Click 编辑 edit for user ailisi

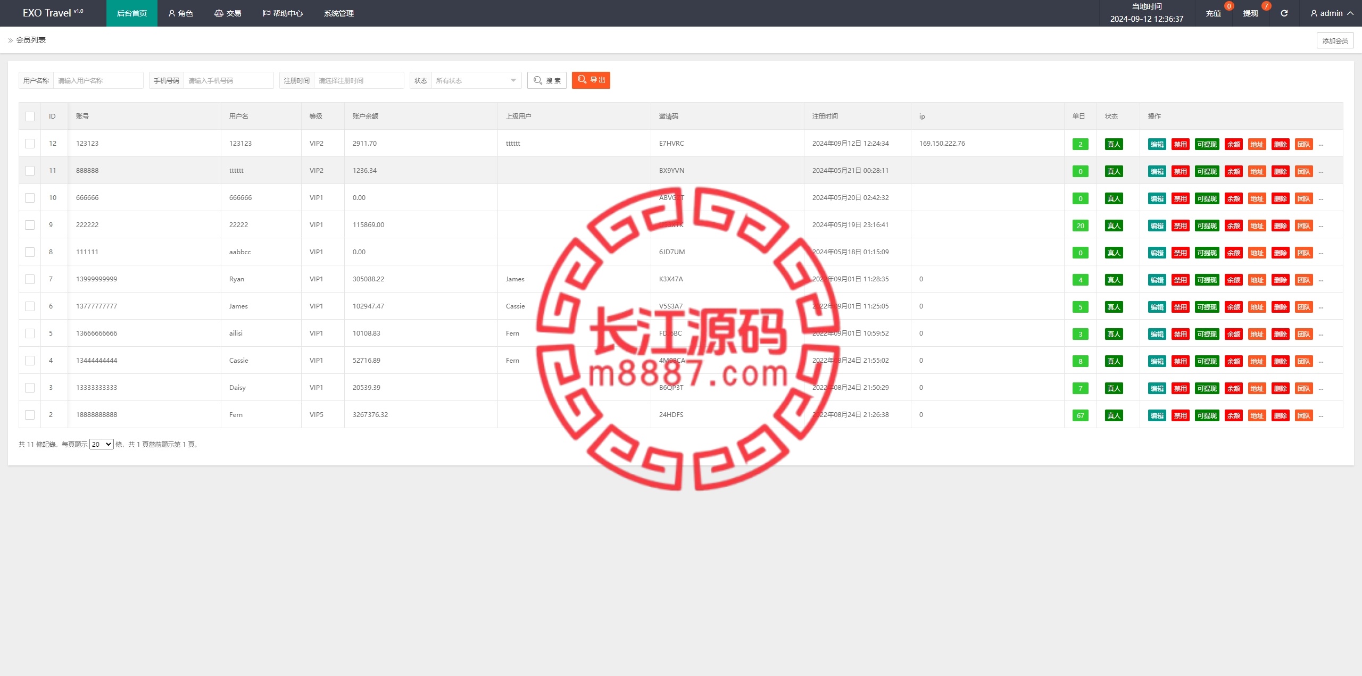point(1157,334)
